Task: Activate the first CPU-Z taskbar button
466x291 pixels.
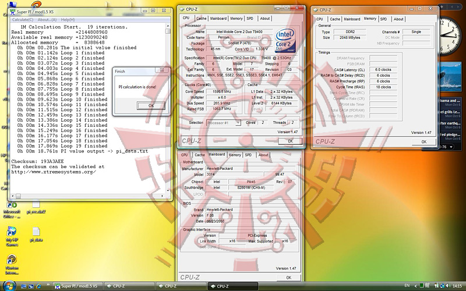Action: pos(130,286)
